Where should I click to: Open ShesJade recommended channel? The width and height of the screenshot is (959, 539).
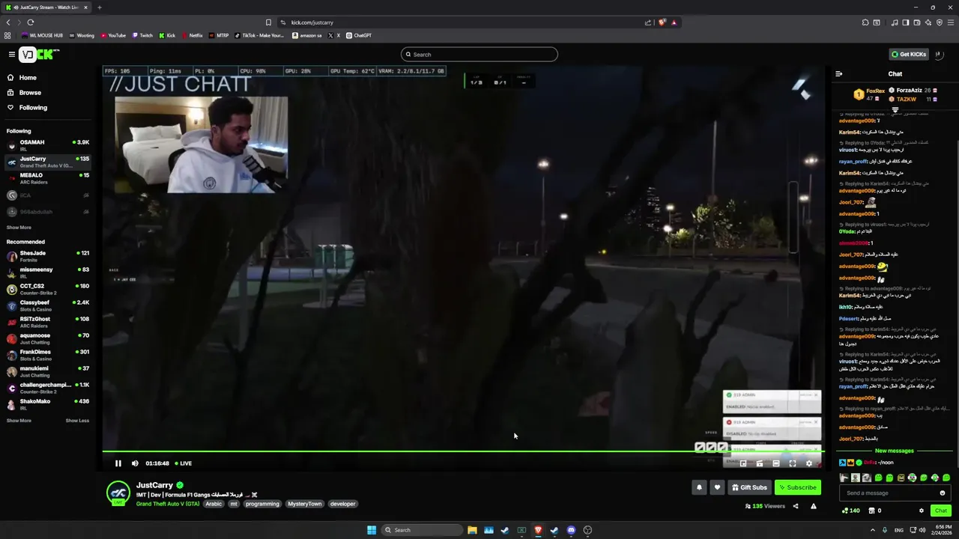click(x=49, y=256)
